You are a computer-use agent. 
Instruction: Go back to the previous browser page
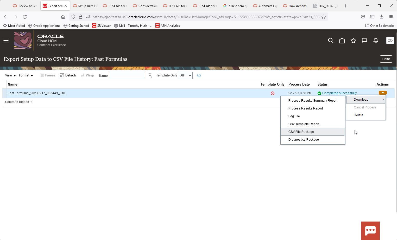point(6,17)
